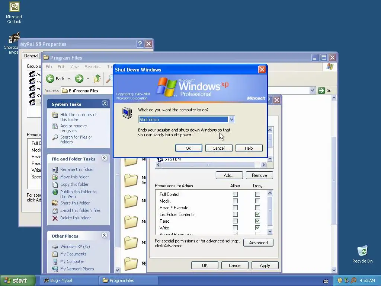Open the Microsoft Outlook desktop icon

[14, 13]
